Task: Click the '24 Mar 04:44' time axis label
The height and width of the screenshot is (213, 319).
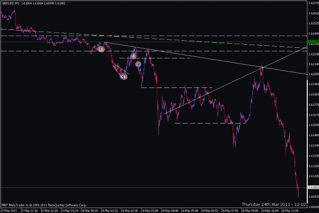Action: [x=169, y=211]
